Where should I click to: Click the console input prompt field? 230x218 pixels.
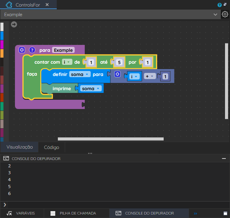115,205
